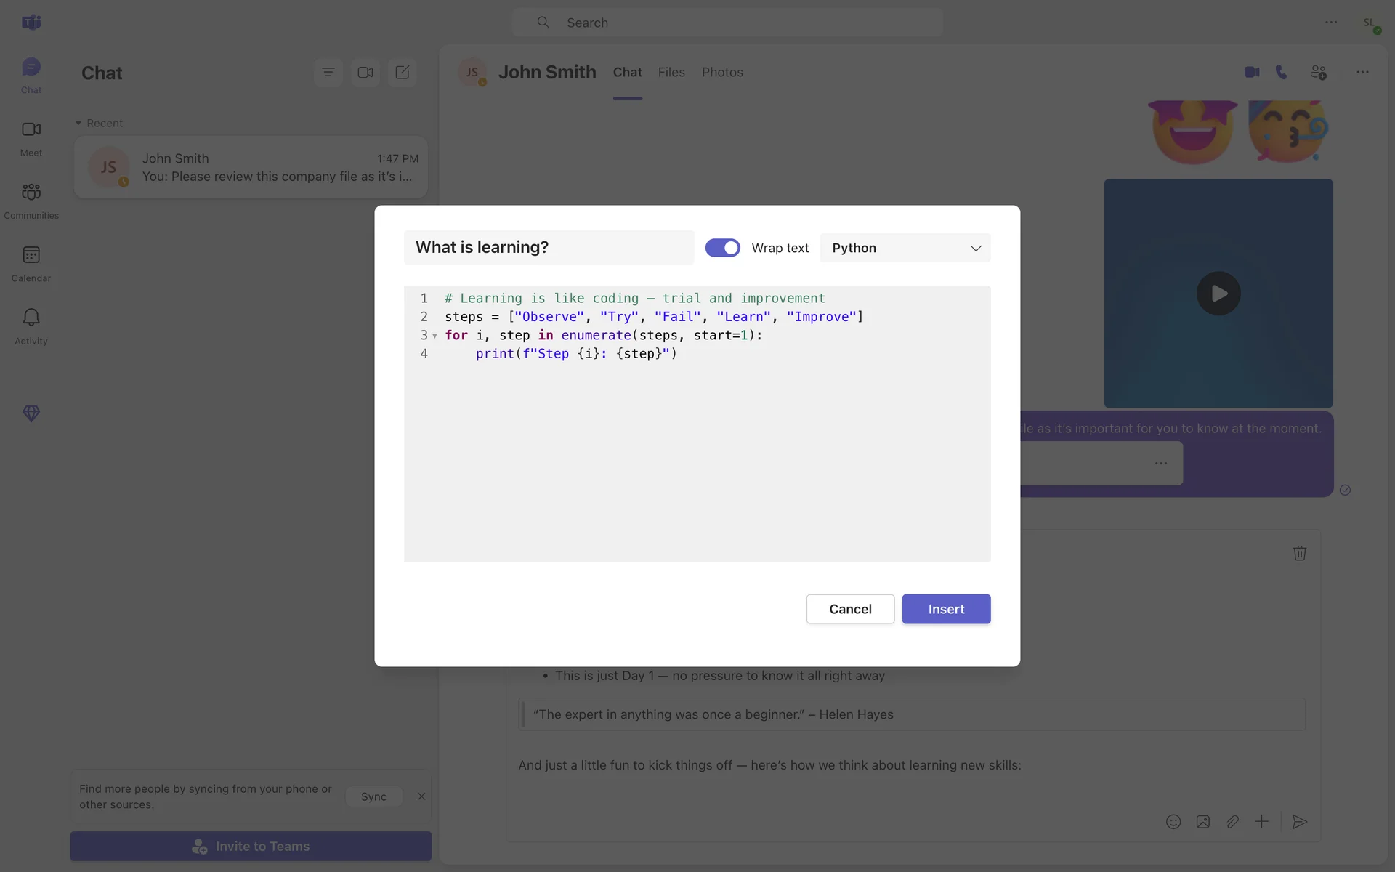Dismiss the sync contacts banner

click(421, 796)
